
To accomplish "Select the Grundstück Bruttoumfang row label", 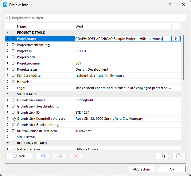I will pyautogui.click(x=38, y=125).
